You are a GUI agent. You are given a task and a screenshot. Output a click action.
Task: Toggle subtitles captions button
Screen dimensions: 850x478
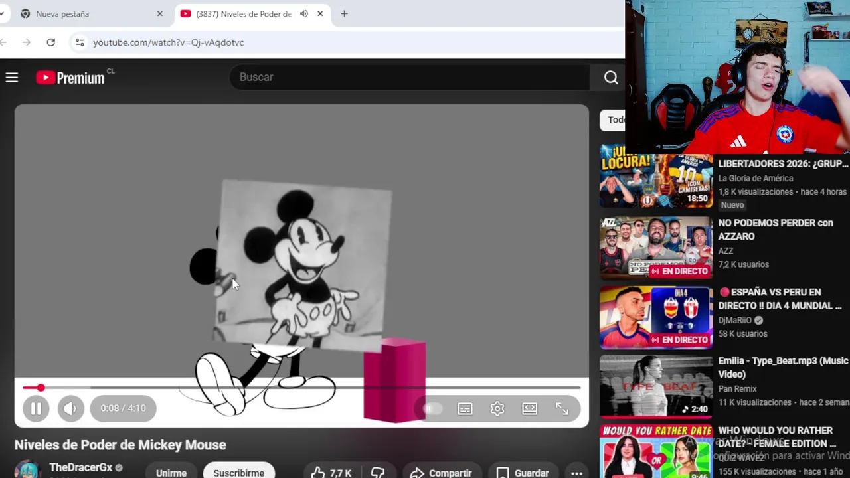pos(465,408)
